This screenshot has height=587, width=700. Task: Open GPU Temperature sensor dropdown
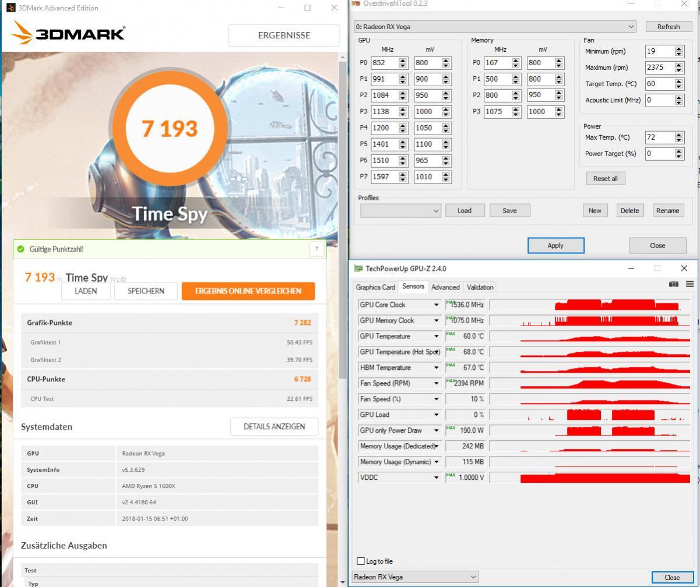tap(436, 336)
